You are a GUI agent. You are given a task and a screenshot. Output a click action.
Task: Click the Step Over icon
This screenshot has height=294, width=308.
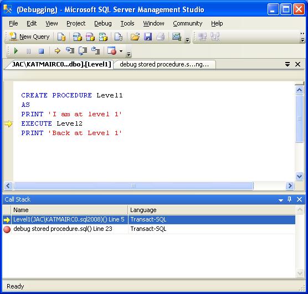coord(83,51)
